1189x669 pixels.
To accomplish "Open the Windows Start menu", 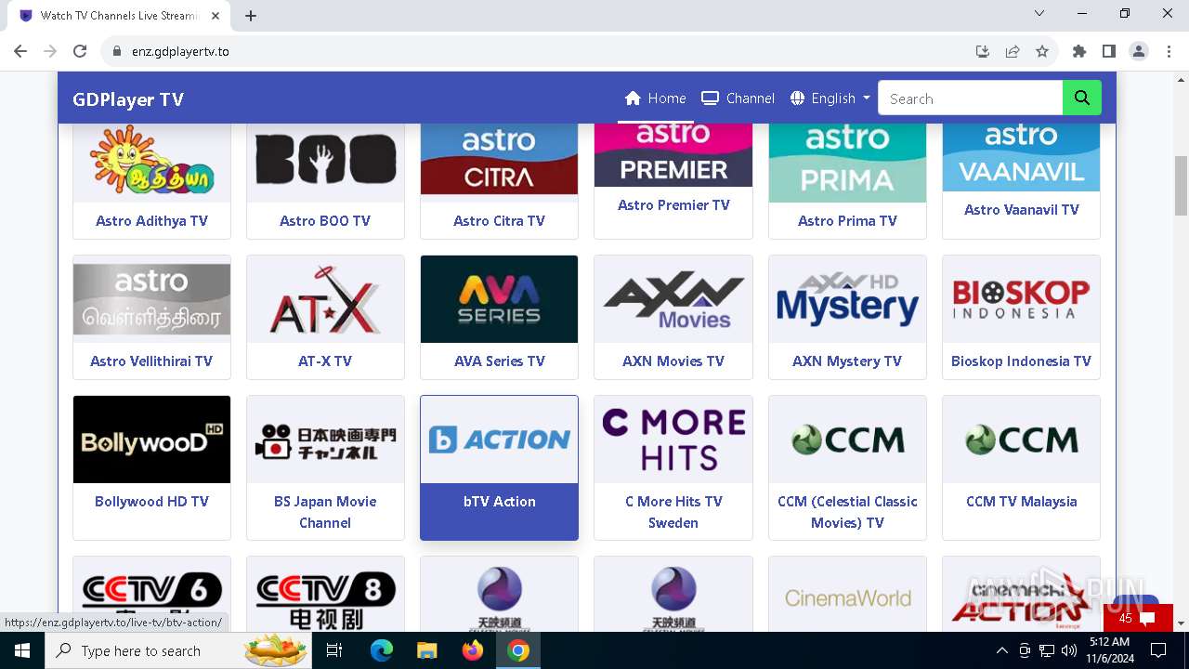I will click(x=22, y=650).
